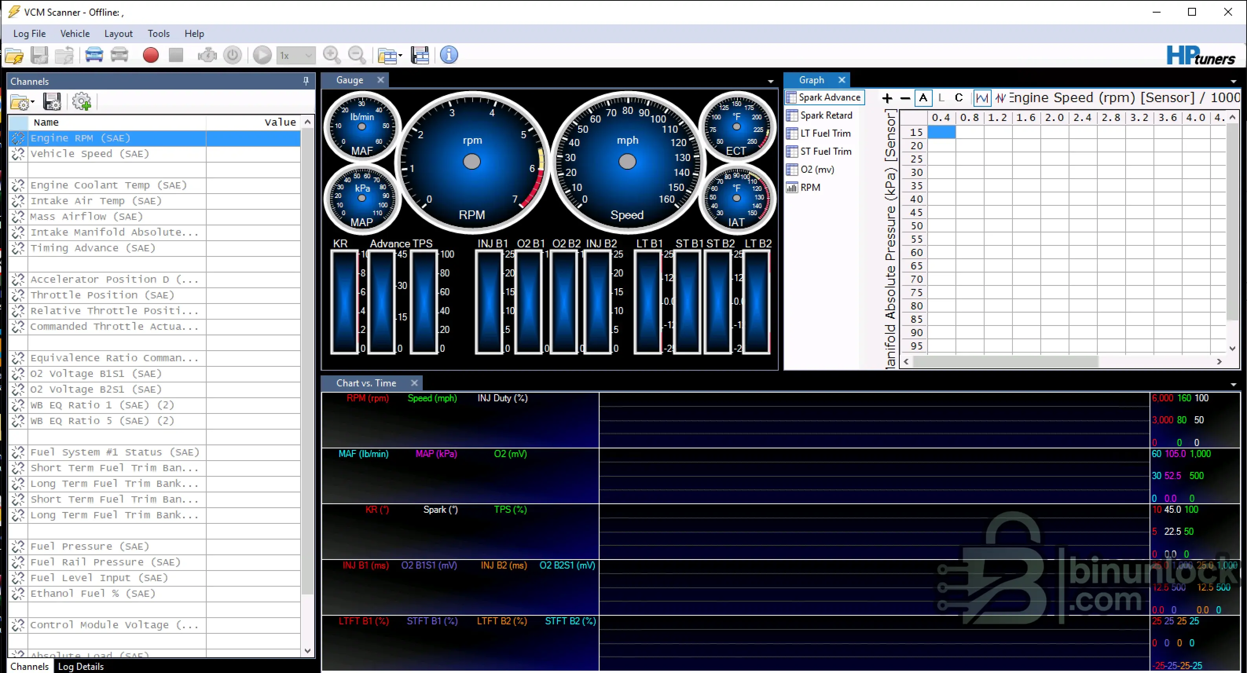Select the LT Fuel Trim graph table

pos(819,133)
